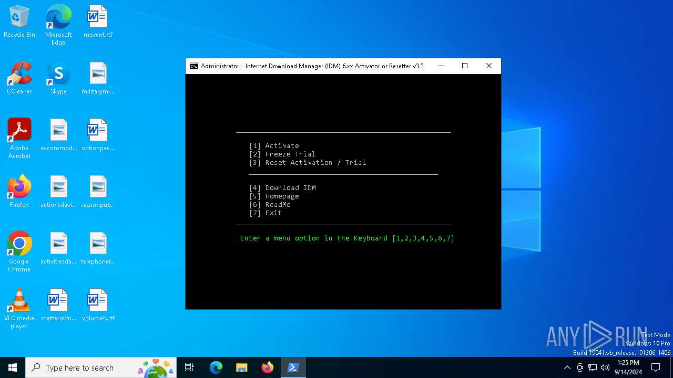The height and width of the screenshot is (378, 673).
Task: Maximize the IDM Activator console window
Action: 465,66
